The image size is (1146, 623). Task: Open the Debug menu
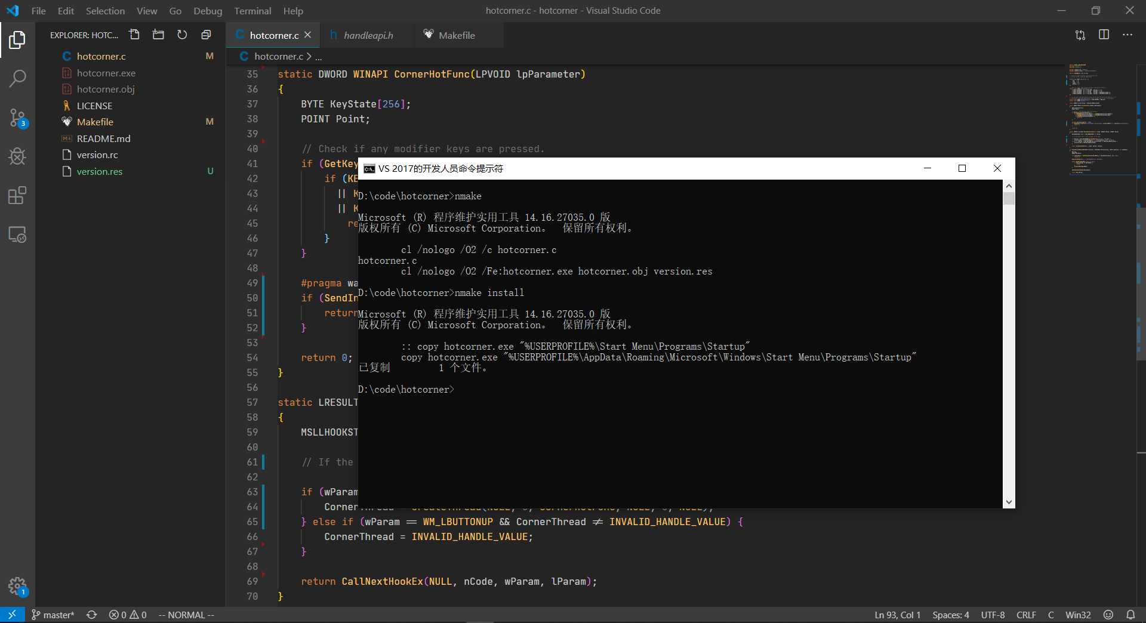tap(208, 11)
